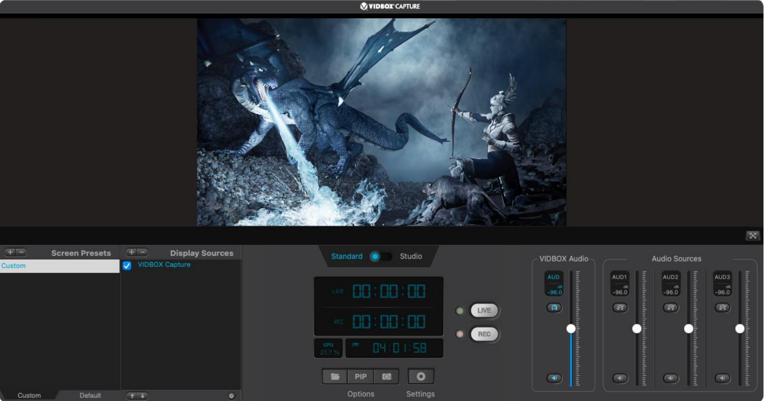Viewport: 764px width, 401px height.
Task: Click the Studio mode label
Action: 411,256
